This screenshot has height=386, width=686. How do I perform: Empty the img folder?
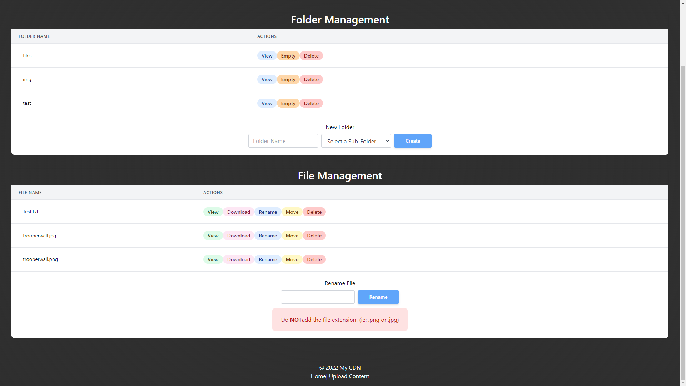click(288, 79)
